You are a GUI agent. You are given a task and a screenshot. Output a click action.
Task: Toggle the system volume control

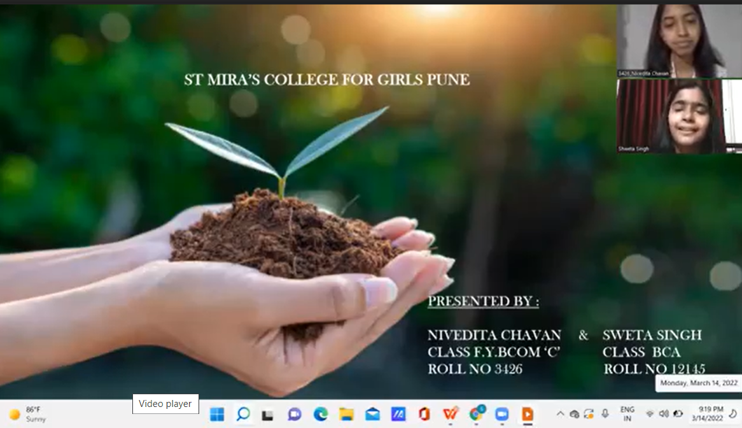[666, 415]
